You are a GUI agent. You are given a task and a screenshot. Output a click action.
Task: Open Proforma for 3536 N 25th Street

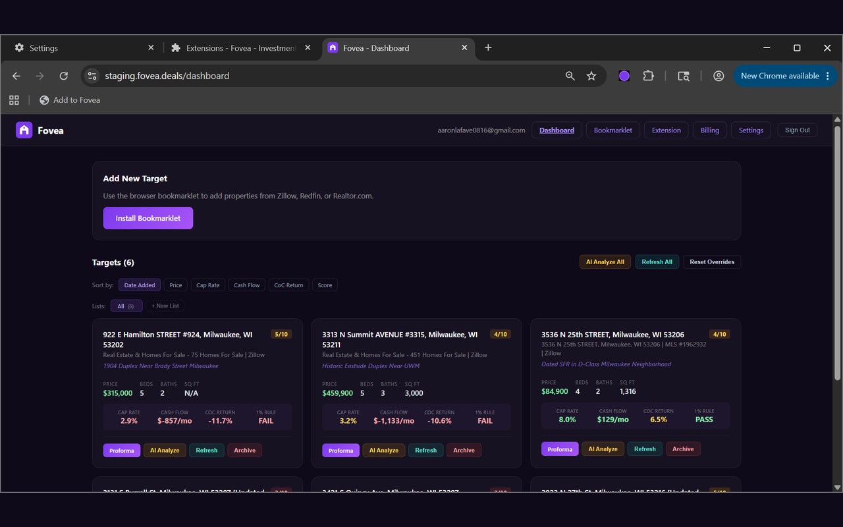pos(560,449)
